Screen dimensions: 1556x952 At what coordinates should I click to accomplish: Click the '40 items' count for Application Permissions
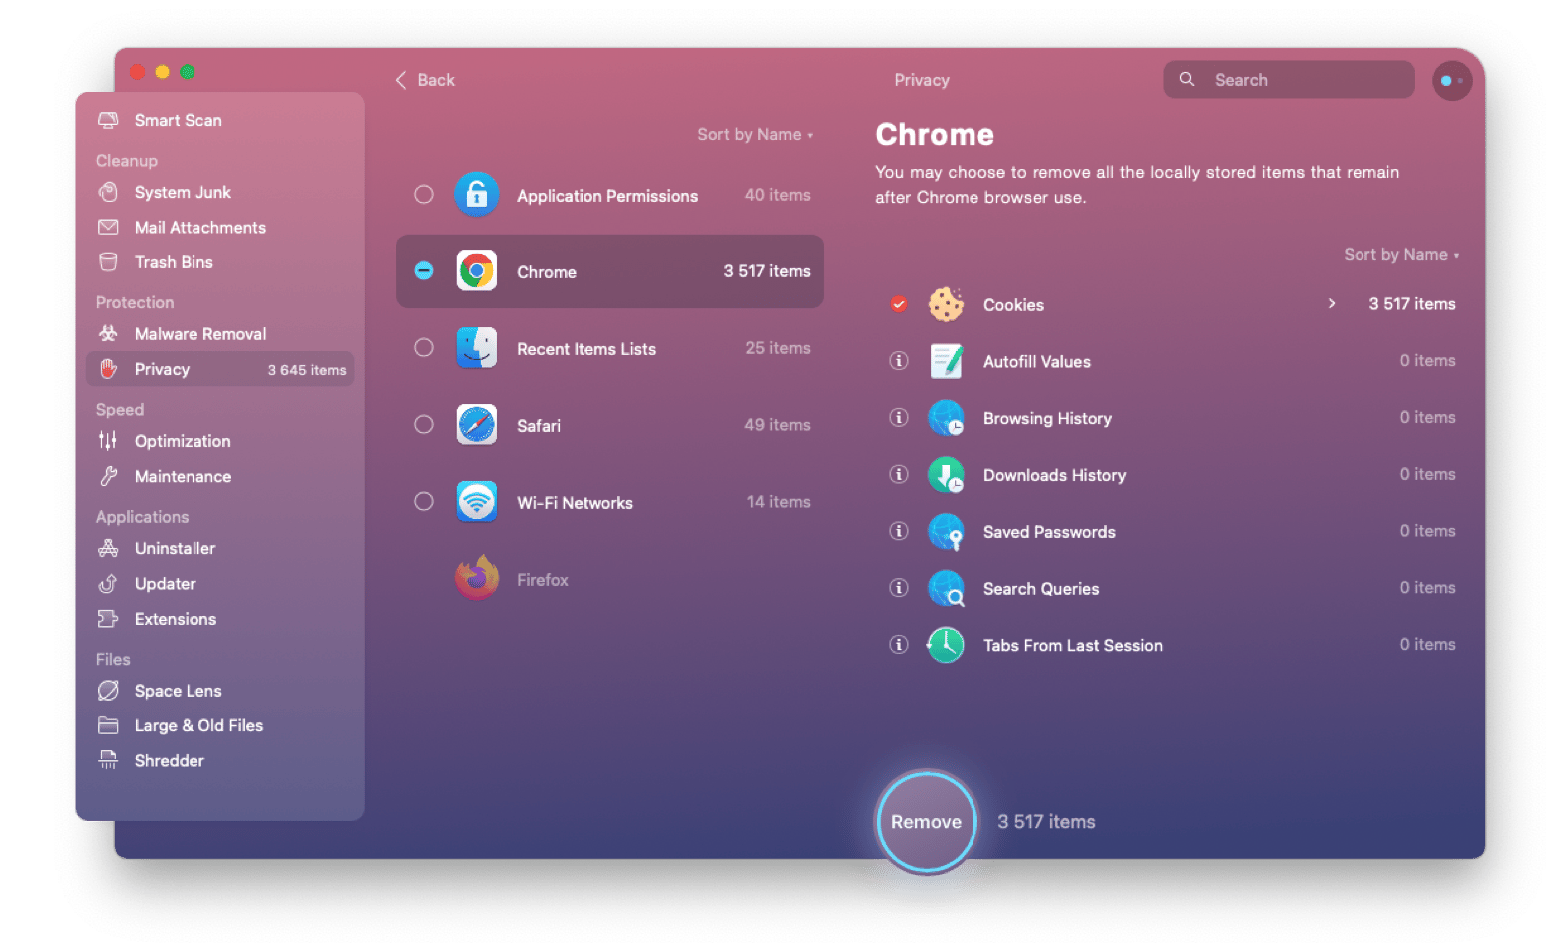tap(778, 195)
